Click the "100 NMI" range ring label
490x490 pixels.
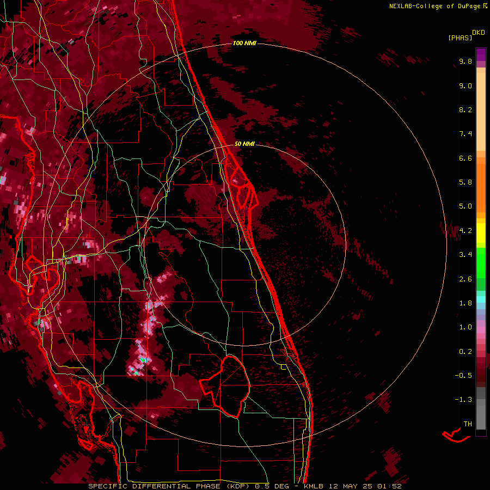[x=244, y=43]
